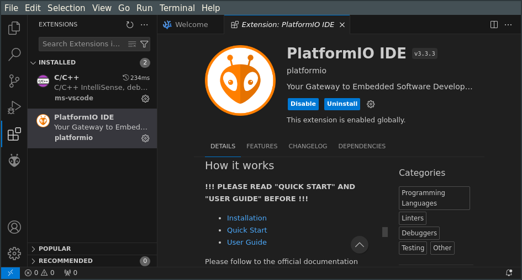Clear extensions search results icon
Screen dimensions: 522x280
pyautogui.click(x=132, y=44)
